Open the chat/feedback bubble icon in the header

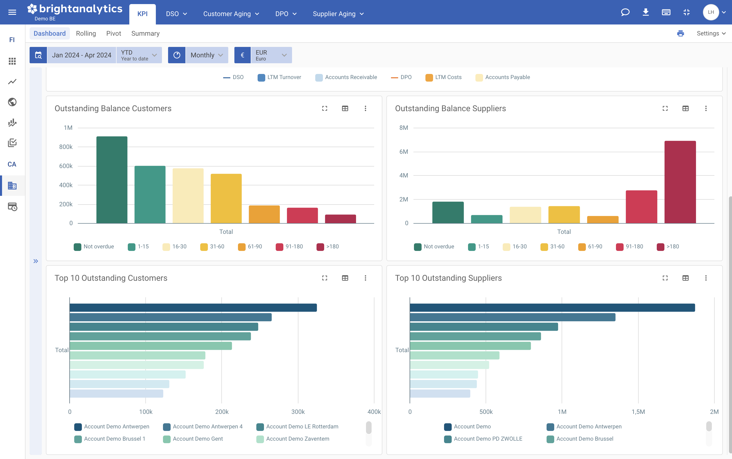tap(625, 12)
